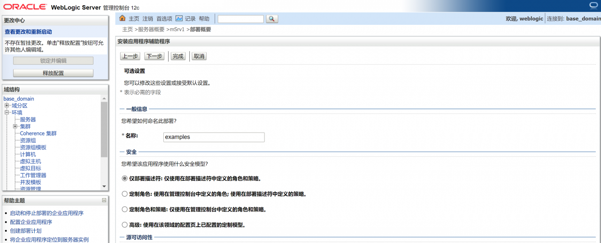
Task: Select 工作管理器 tree item
Action: coord(33,175)
